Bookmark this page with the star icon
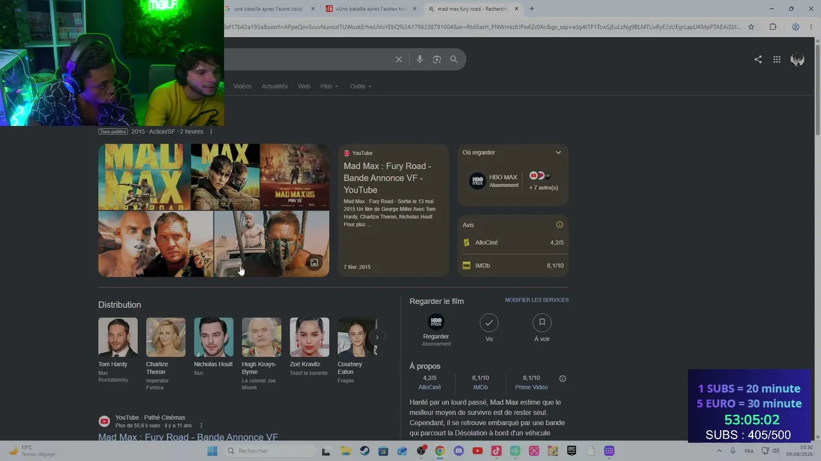 (x=751, y=27)
